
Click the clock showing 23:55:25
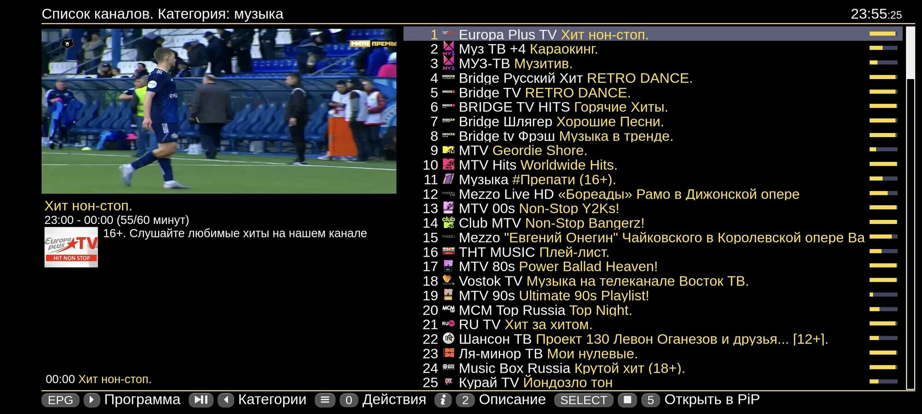click(876, 14)
